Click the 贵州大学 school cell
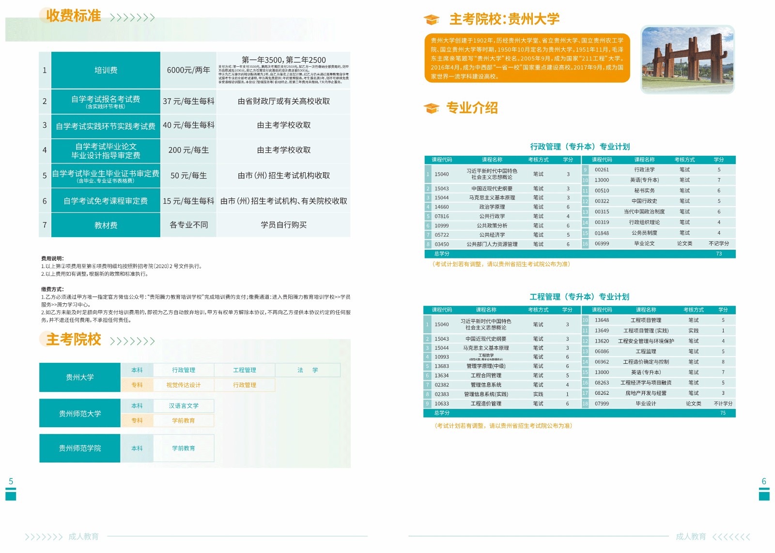Viewport: 775px width, 553px height. [x=80, y=377]
